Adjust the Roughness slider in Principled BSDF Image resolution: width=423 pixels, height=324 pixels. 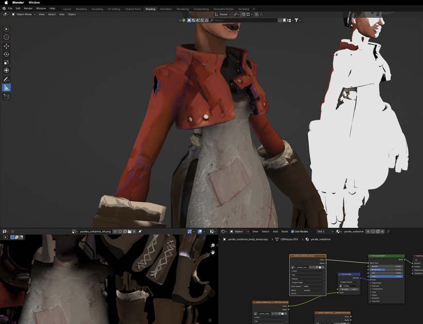click(386, 269)
